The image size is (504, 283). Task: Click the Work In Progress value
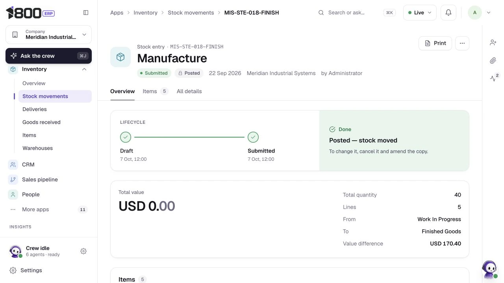click(439, 219)
